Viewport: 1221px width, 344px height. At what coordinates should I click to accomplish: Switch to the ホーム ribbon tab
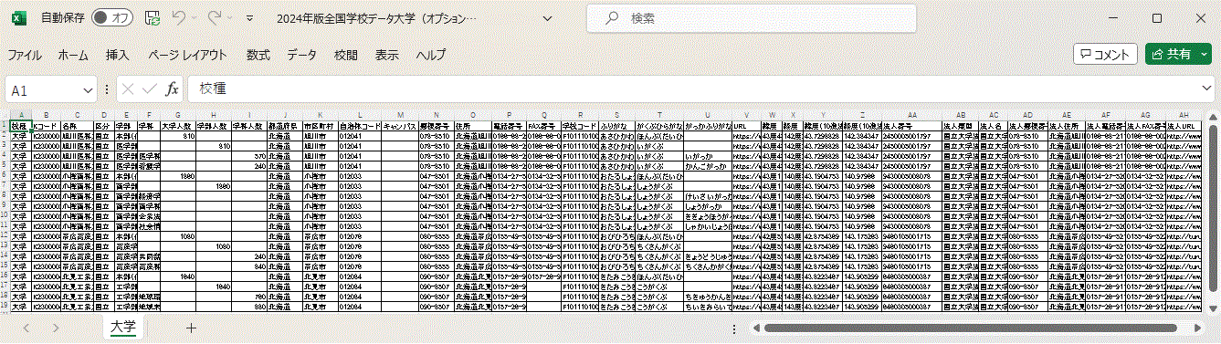(x=73, y=55)
